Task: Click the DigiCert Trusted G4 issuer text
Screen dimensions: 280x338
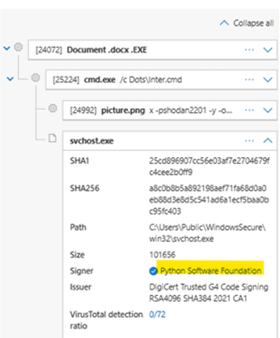Action: point(209,292)
